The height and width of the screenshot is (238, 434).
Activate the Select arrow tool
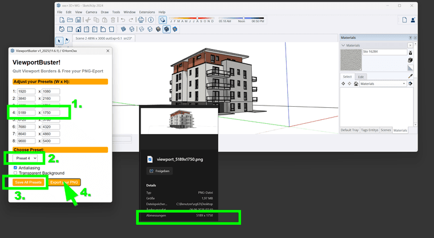tap(59, 40)
